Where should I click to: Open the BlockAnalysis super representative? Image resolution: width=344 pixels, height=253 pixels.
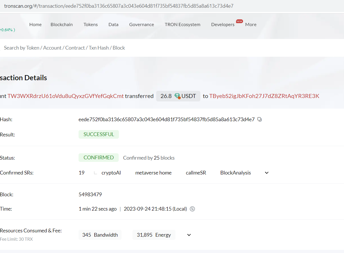235,173
